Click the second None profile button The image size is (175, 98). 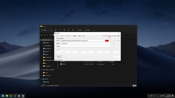[80, 52]
